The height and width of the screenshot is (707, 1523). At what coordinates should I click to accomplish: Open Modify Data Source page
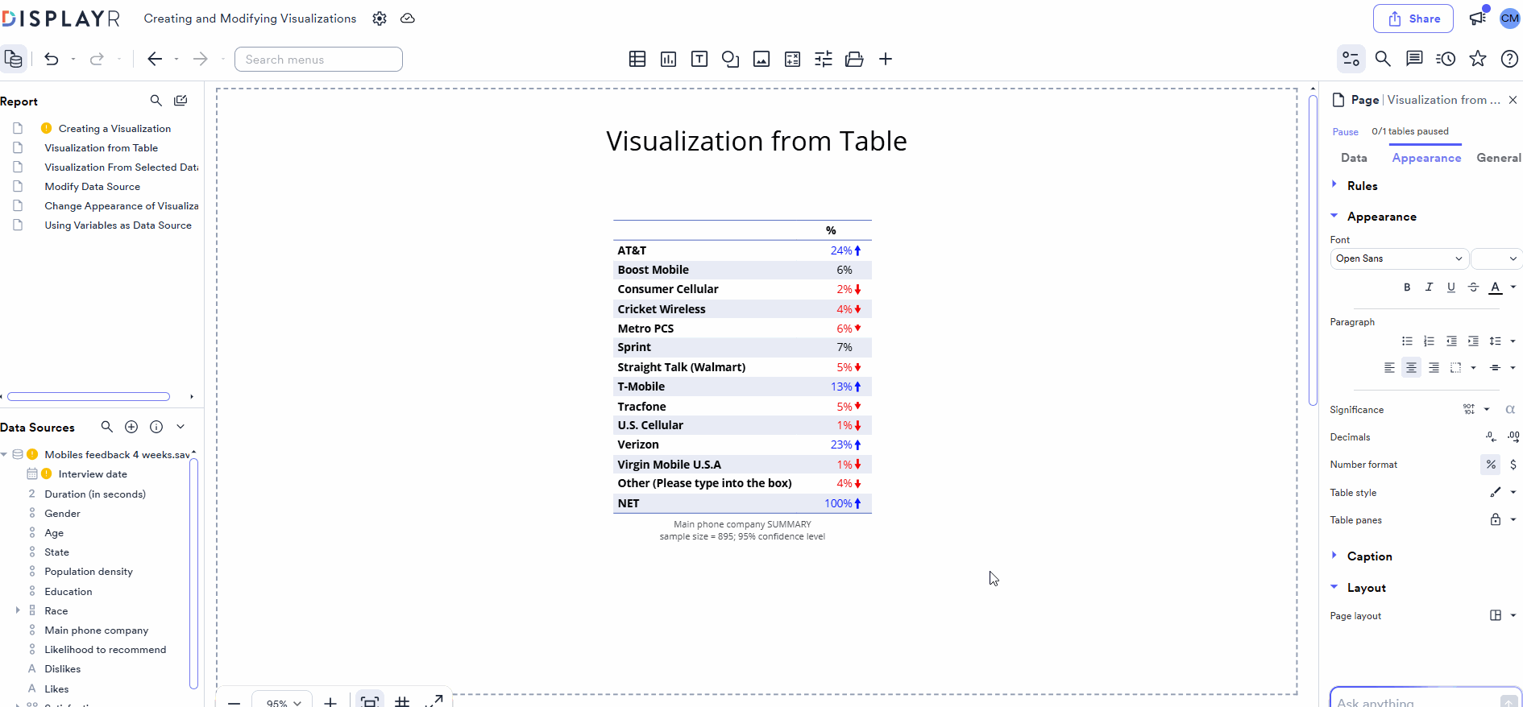93,187
